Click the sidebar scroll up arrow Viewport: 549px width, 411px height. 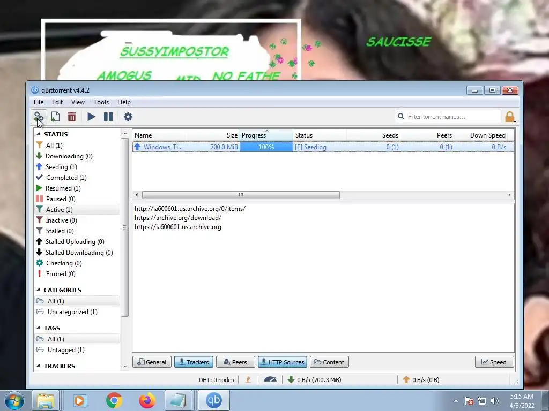[125, 133]
